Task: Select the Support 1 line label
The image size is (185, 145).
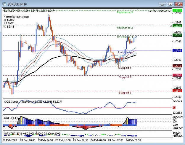Action: pyautogui.click(x=125, y=68)
